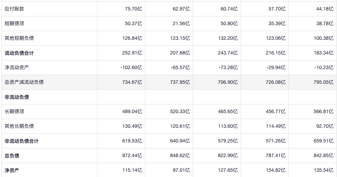Click the 其他长期负债 row label
The height and width of the screenshot is (177, 337).
tap(19, 126)
